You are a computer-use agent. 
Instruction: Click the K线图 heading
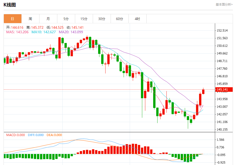10,5
